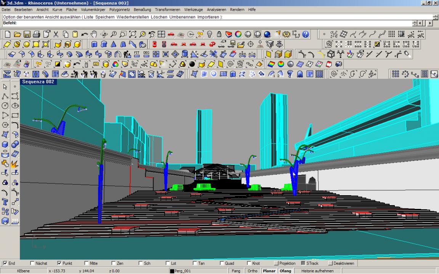Click the camera icon in analysis toolbar

click(338, 64)
